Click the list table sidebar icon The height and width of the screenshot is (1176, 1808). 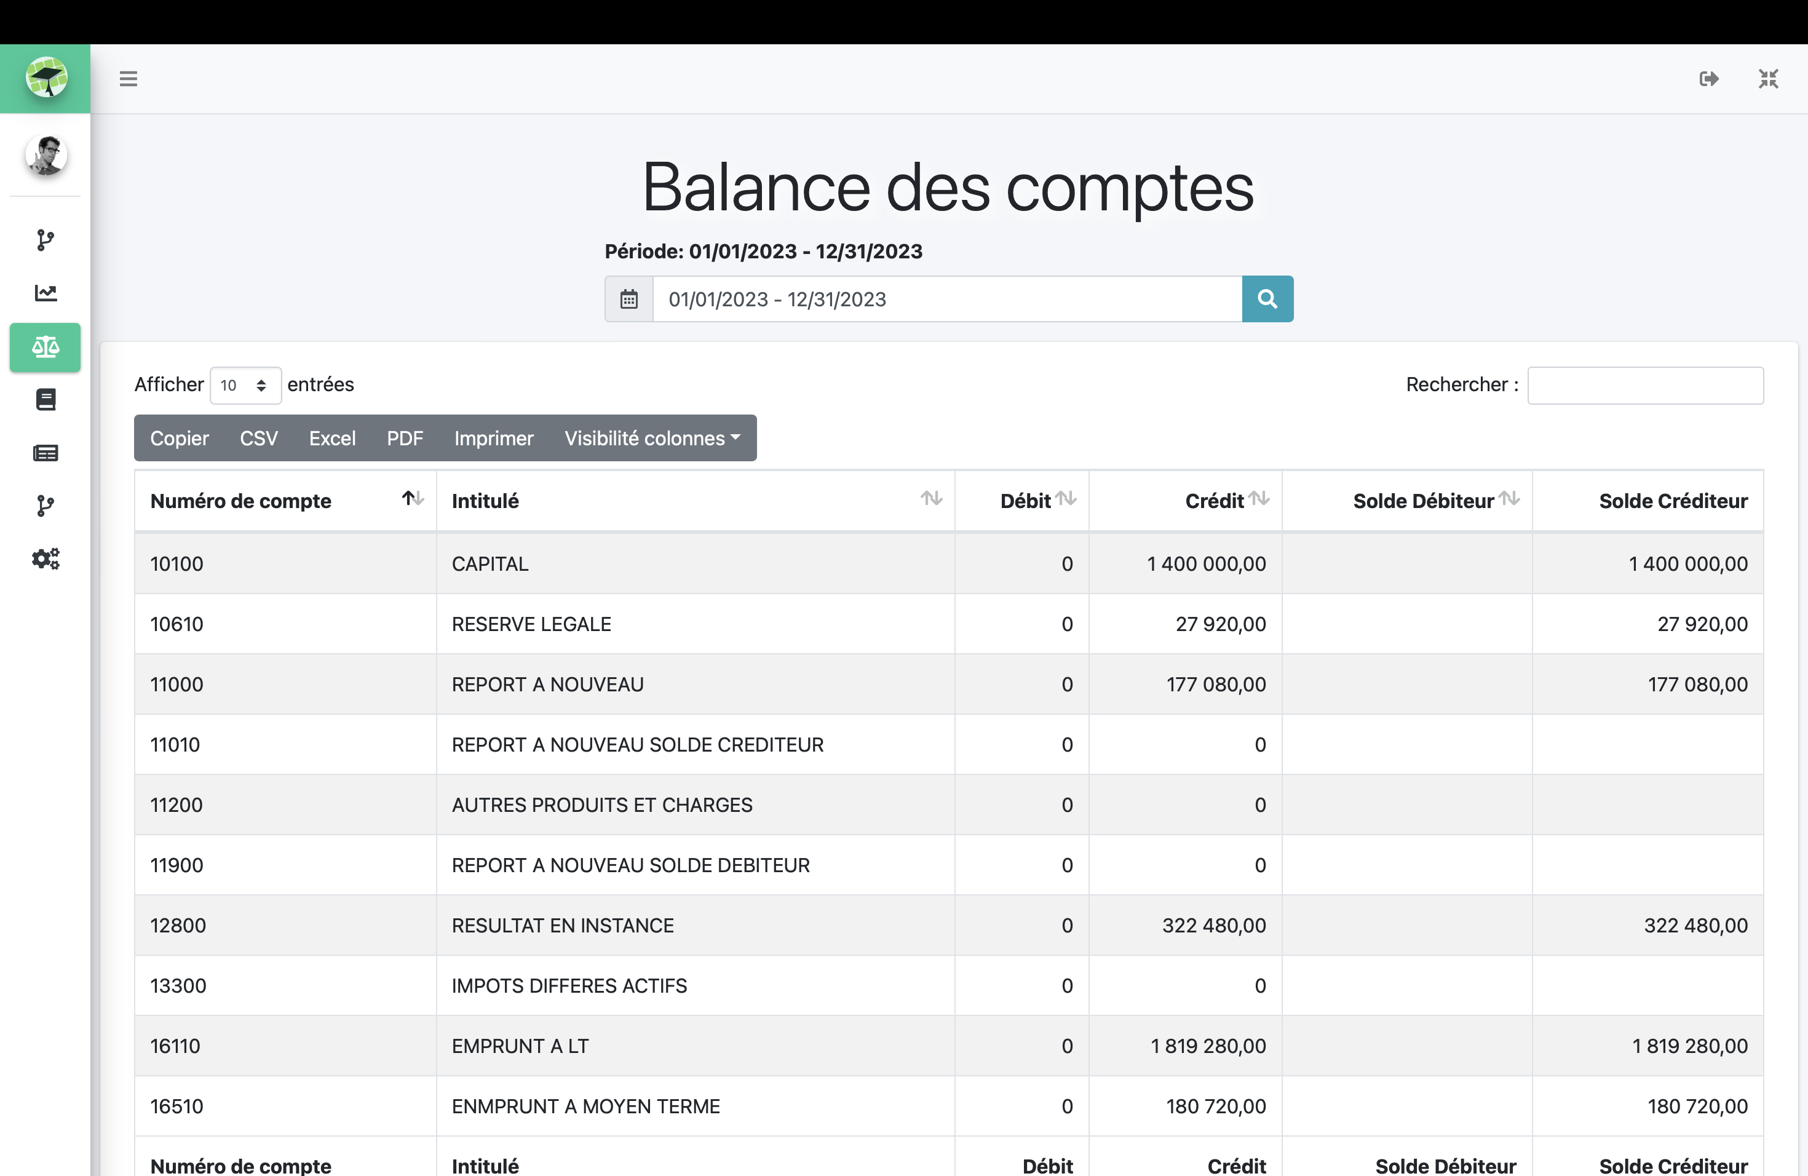pos(46,453)
